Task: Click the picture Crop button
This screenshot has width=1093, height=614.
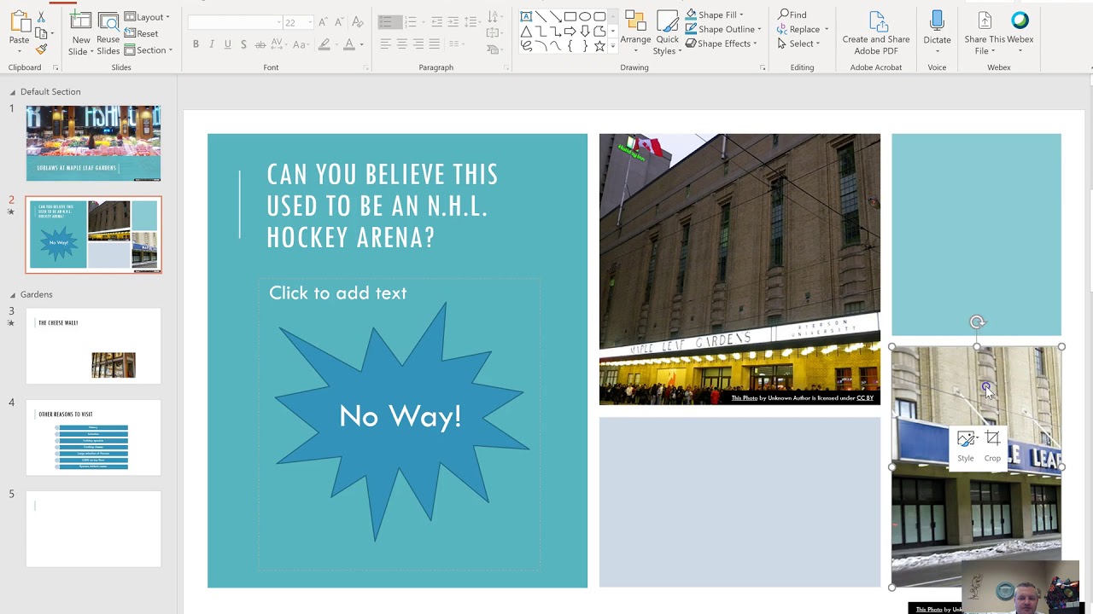Action: [992, 446]
